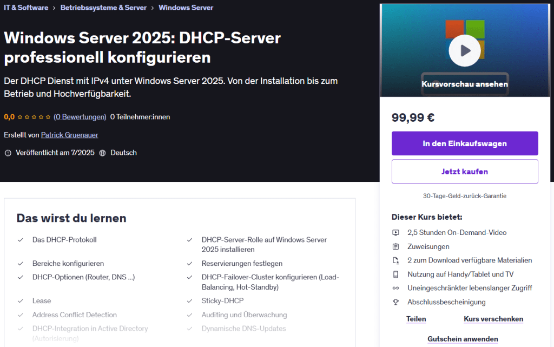Open the (0 Bewertungen) reviews link
Image resolution: width=554 pixels, height=347 pixels.
[80, 117]
